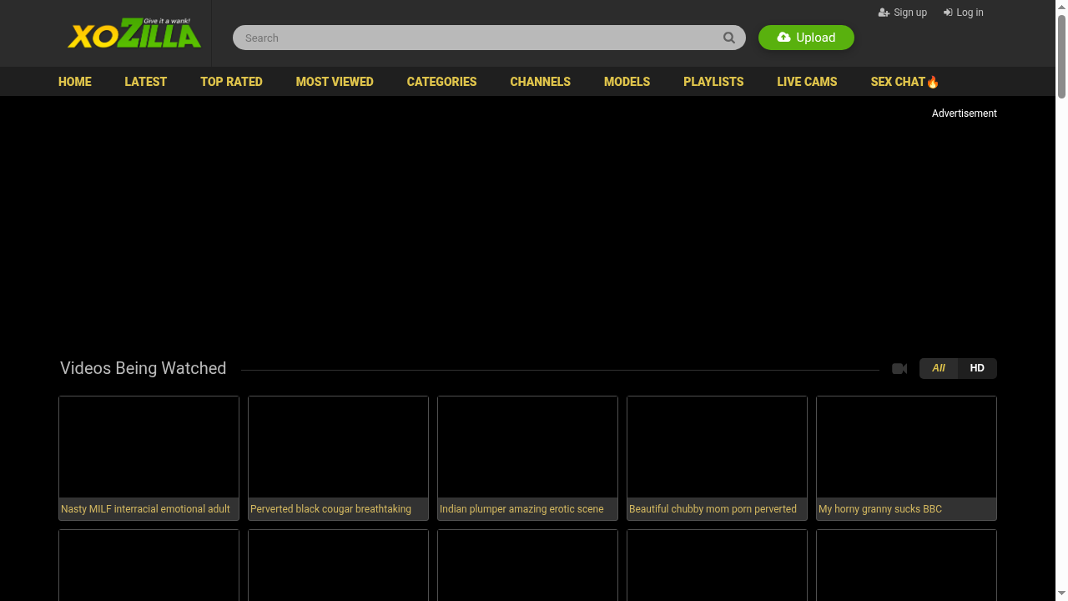Click the video camera icon beside All
Image resolution: width=1068 pixels, height=601 pixels.
tap(899, 369)
